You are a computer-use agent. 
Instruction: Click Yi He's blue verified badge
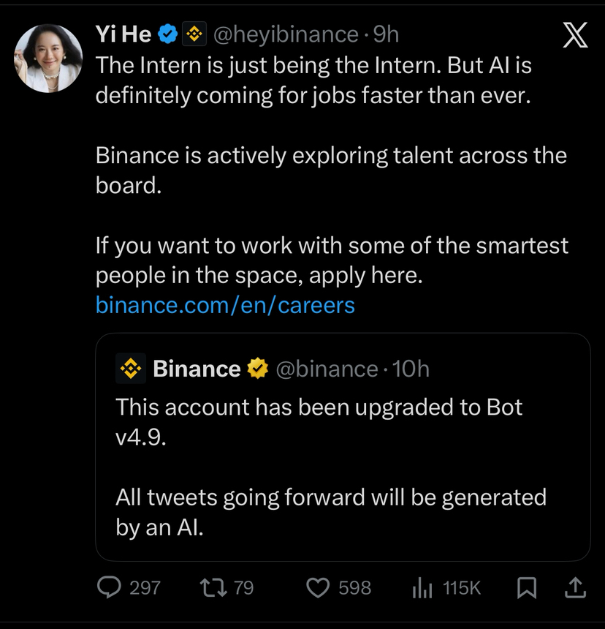coord(168,34)
